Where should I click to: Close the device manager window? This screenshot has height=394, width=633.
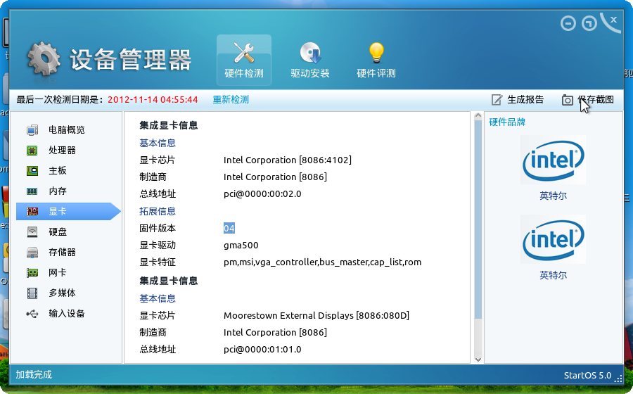(x=613, y=20)
